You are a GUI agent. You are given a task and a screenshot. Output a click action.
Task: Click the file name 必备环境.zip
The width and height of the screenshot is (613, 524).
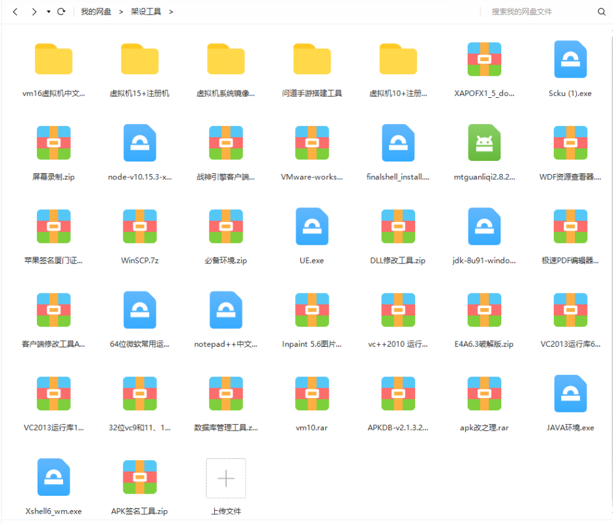click(x=226, y=260)
